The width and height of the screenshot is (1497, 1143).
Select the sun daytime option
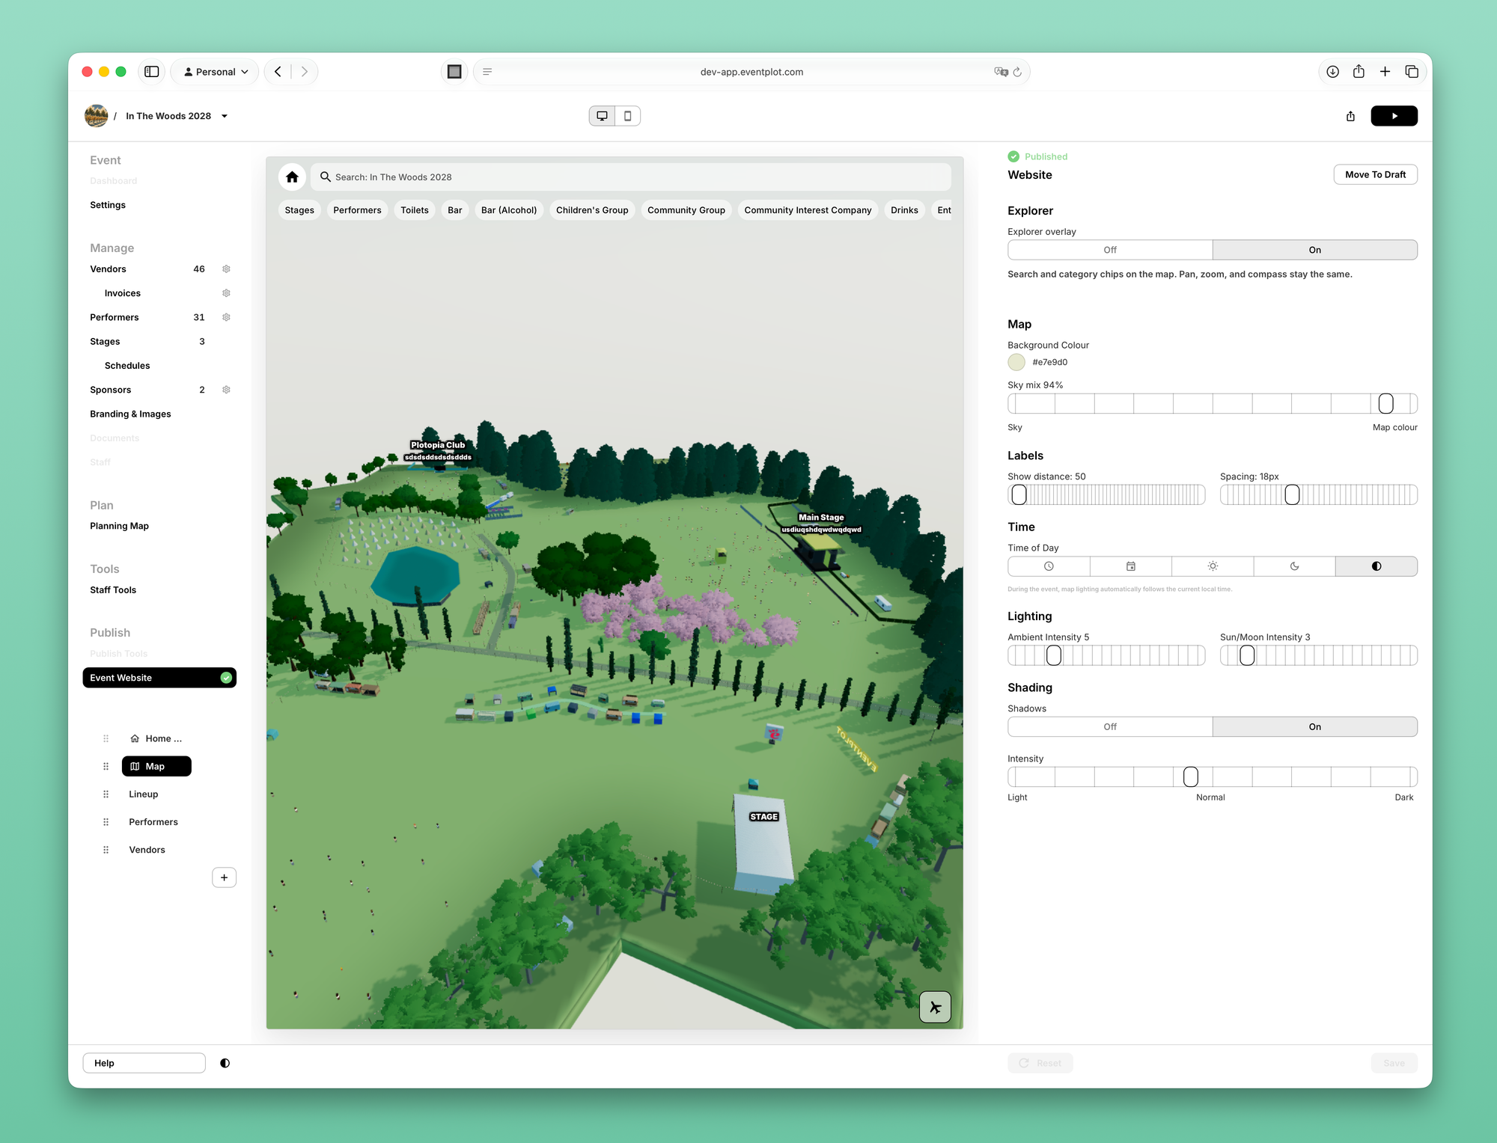tap(1213, 566)
